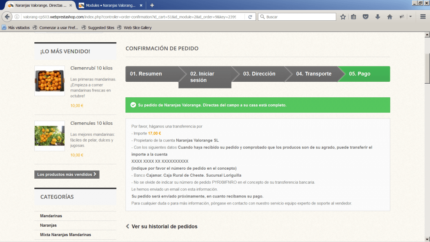This screenshot has height=242, width=430.
Task: Open a new tab with plus button
Action: point(152,5)
